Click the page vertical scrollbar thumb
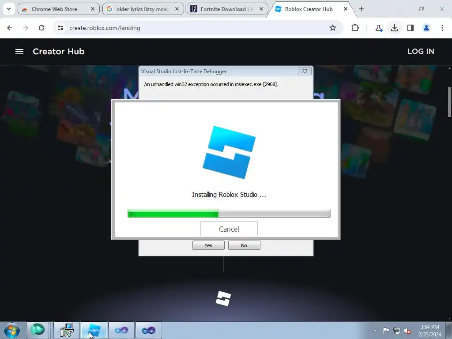The width and height of the screenshot is (452, 339). 449,102
